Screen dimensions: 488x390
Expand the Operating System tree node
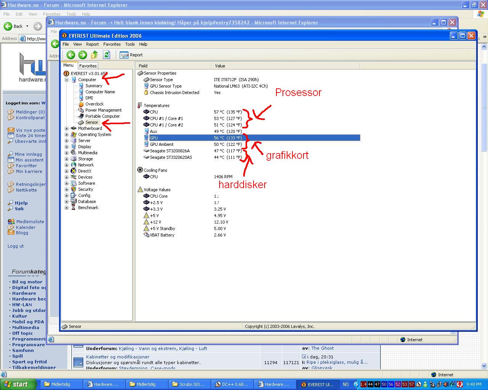tap(66, 134)
